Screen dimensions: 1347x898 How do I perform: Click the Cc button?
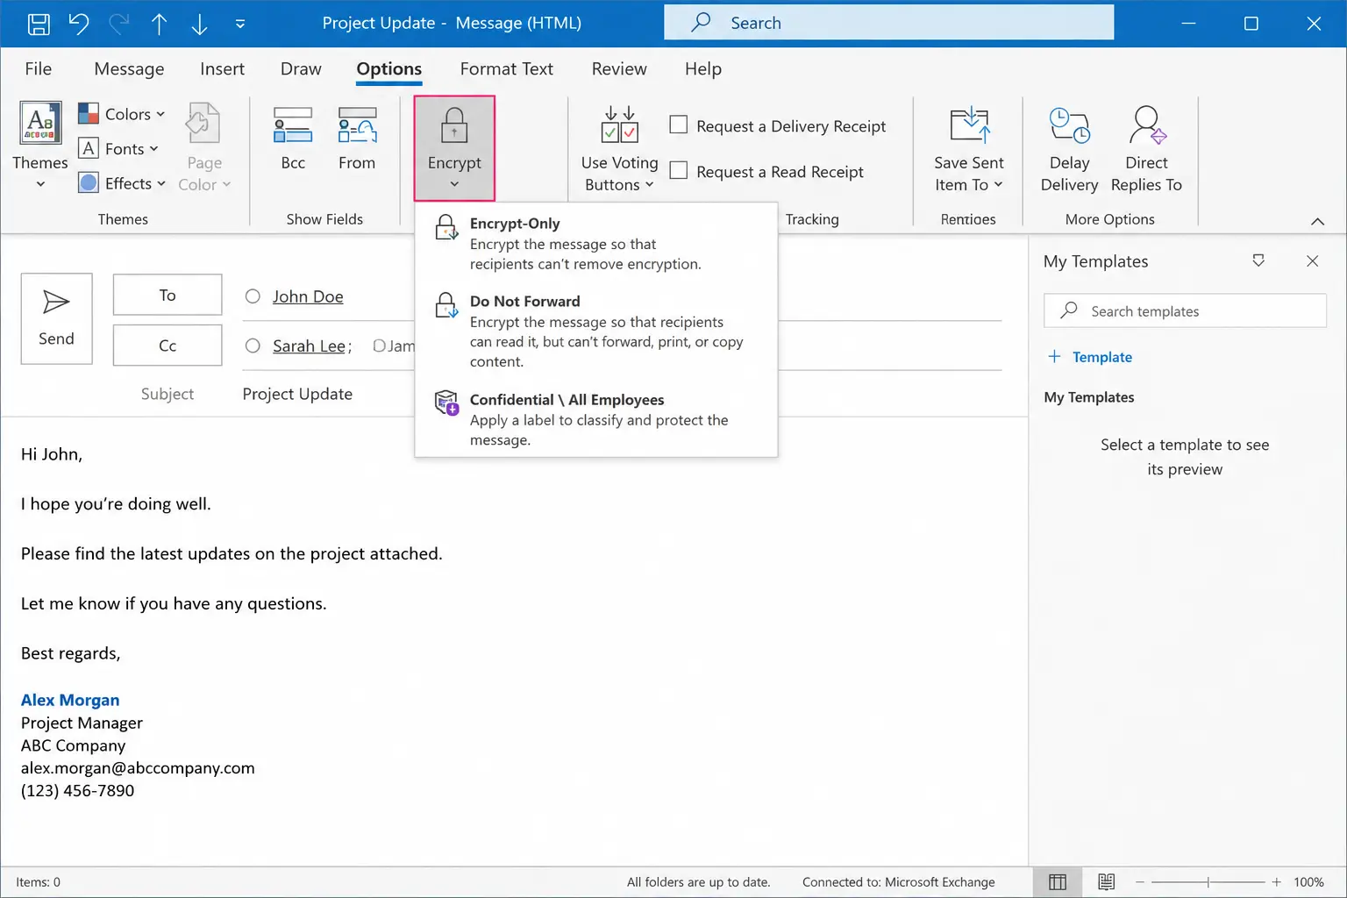[167, 346]
